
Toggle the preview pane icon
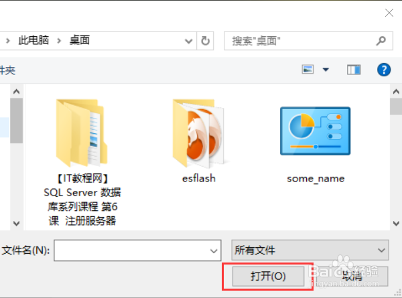(x=354, y=70)
